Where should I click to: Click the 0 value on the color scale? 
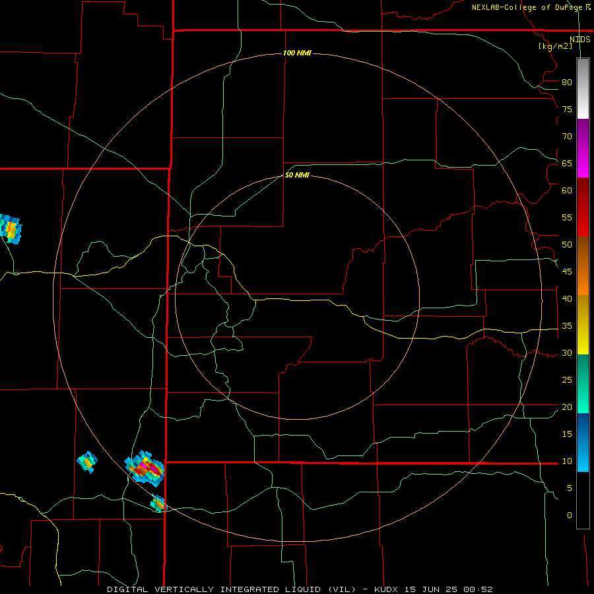tap(570, 515)
